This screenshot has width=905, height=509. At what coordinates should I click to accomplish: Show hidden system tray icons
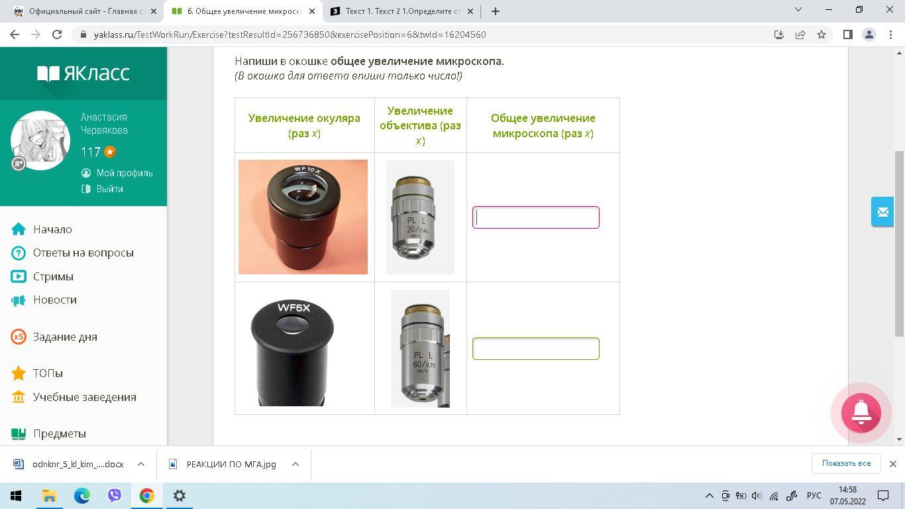pos(709,496)
